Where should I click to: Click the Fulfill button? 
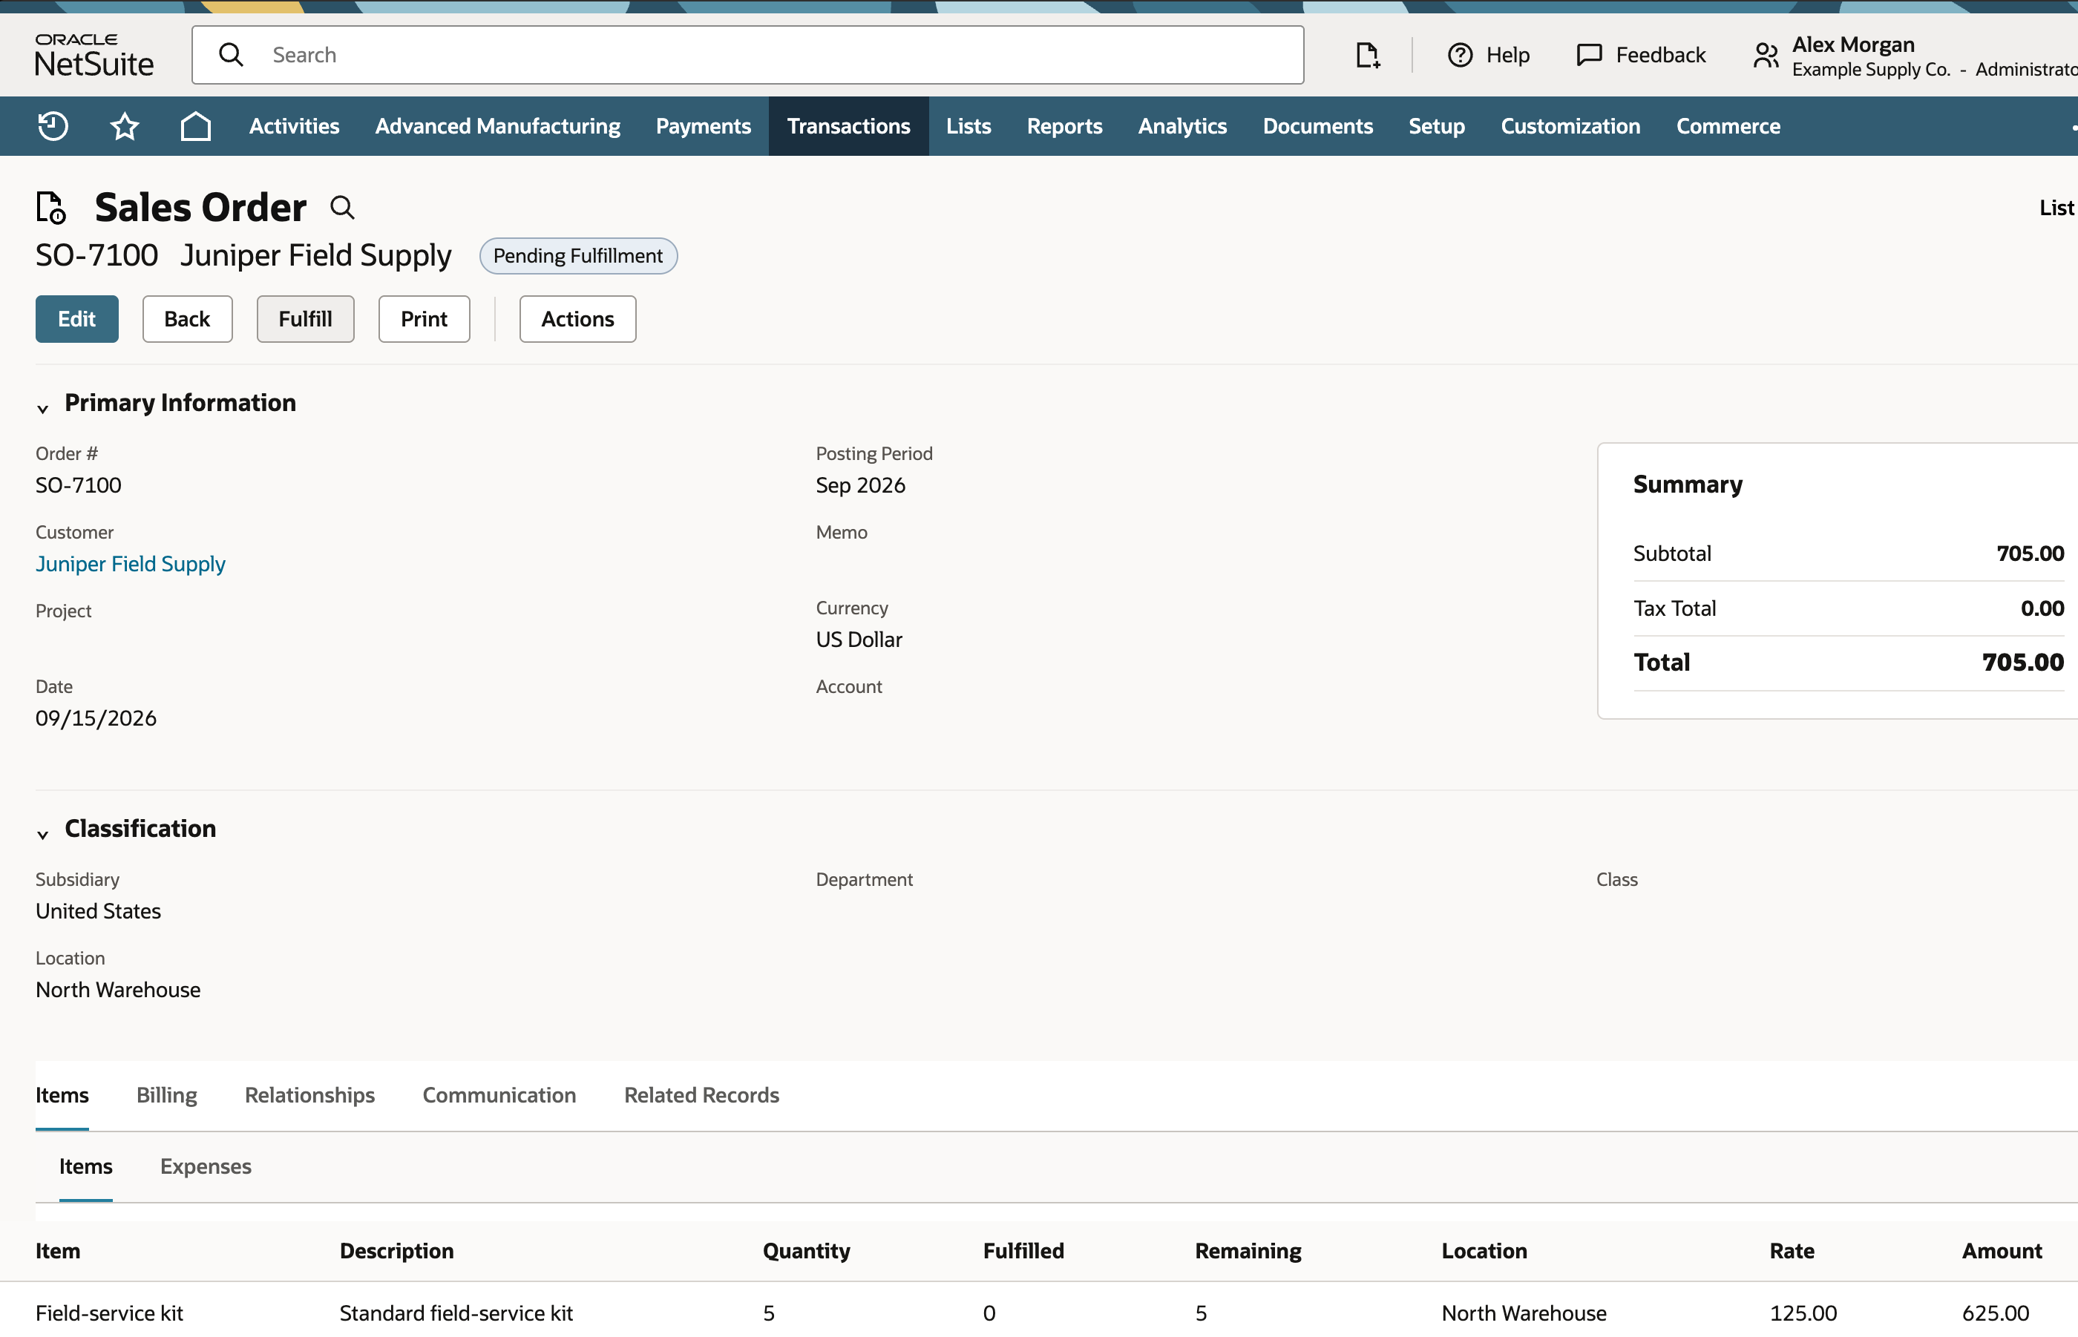[306, 318]
